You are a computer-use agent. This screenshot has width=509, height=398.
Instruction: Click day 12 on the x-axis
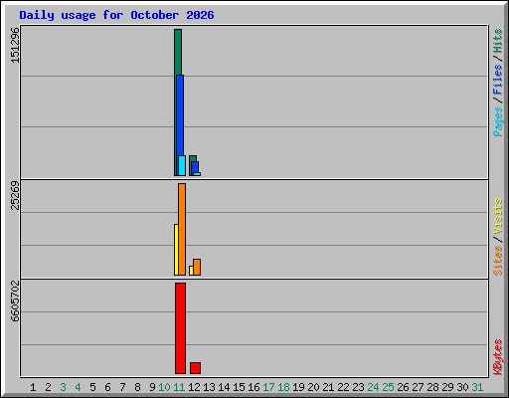(194, 387)
